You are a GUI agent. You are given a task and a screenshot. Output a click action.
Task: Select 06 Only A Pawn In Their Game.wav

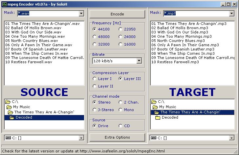click(39, 45)
